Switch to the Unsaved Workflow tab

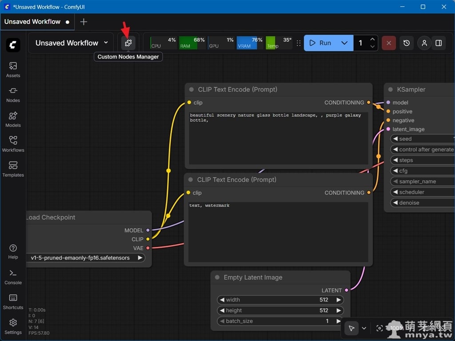(32, 22)
